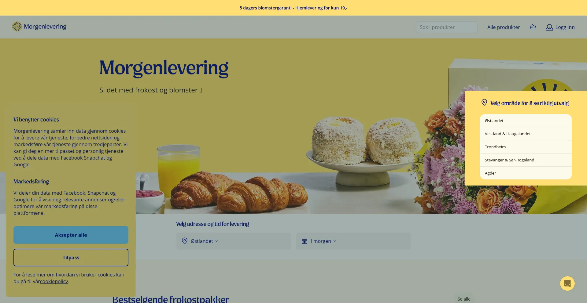
Task: Open the shopping basket icon
Action: point(533,27)
